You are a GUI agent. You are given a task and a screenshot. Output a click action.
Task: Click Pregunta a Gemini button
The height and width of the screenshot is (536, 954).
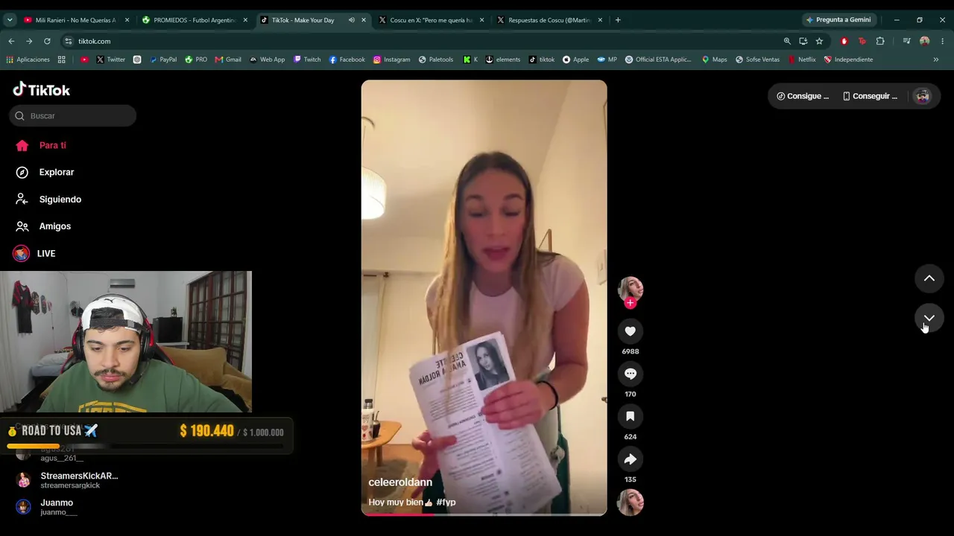pyautogui.click(x=838, y=20)
